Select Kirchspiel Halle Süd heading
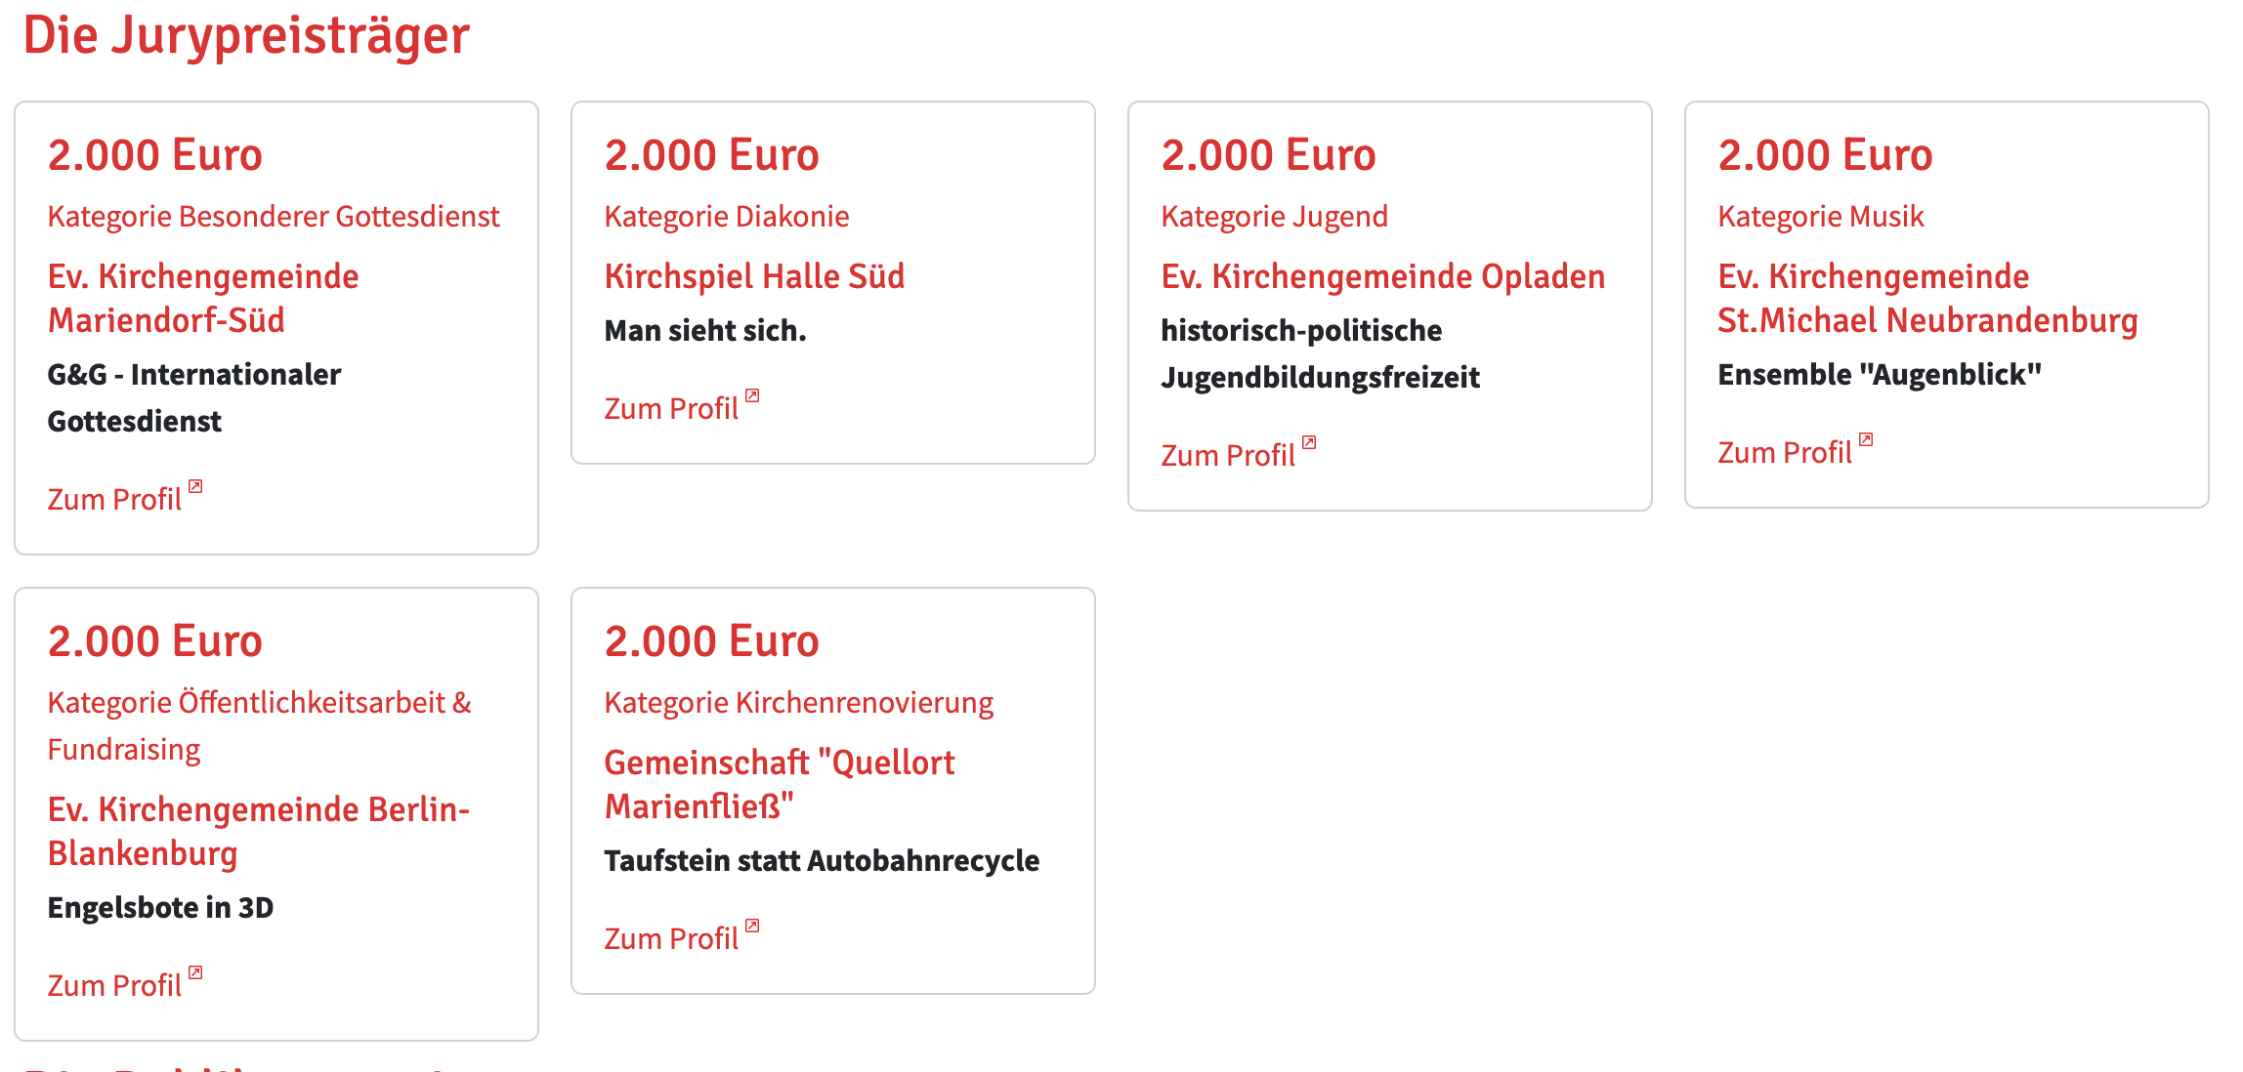Image resolution: width=2243 pixels, height=1072 pixels. [x=754, y=276]
